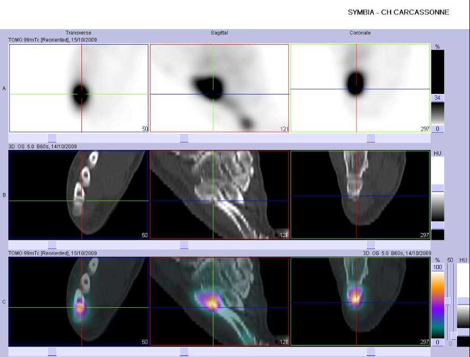Click the row A grayscale gradient color bar
The height and width of the screenshot is (357, 470).
pyautogui.click(x=437, y=113)
